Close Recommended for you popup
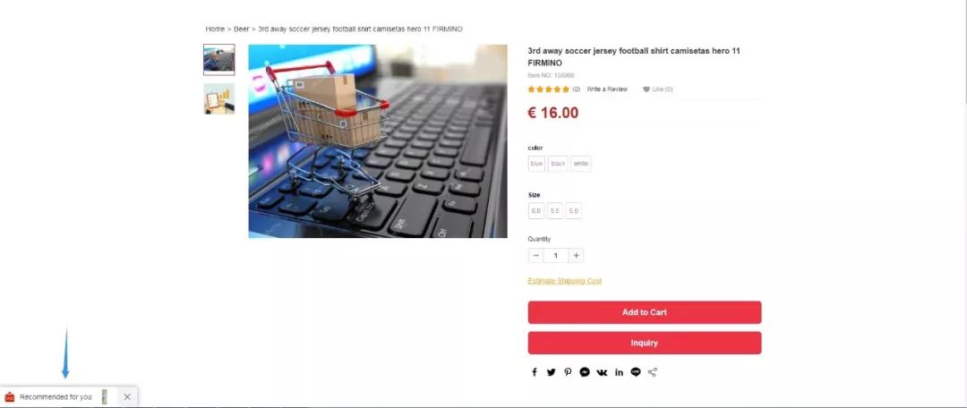Screen dimensions: 967x408 pyautogui.click(x=127, y=397)
